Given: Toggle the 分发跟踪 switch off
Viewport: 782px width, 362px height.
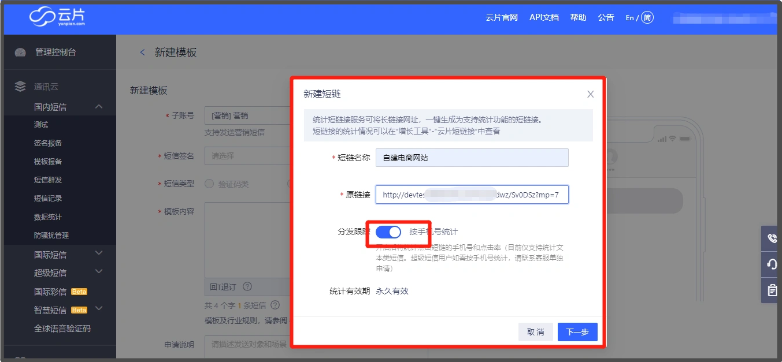Looking at the screenshot, I should [388, 232].
